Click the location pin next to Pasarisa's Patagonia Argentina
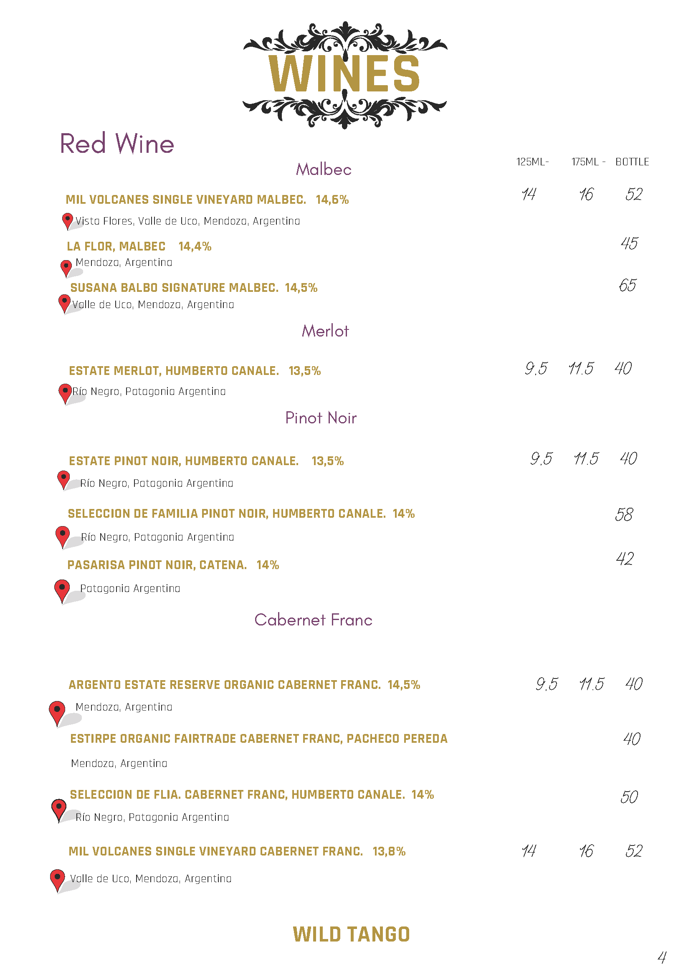 (62, 590)
